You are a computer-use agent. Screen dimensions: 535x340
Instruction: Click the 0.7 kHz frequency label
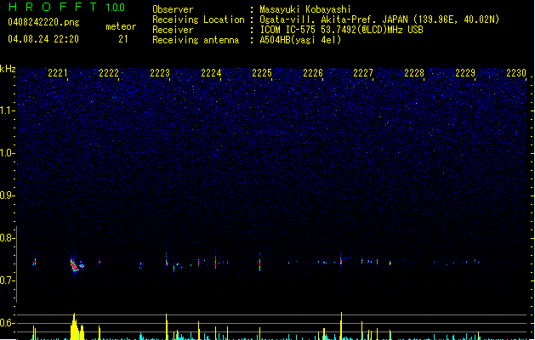7,280
